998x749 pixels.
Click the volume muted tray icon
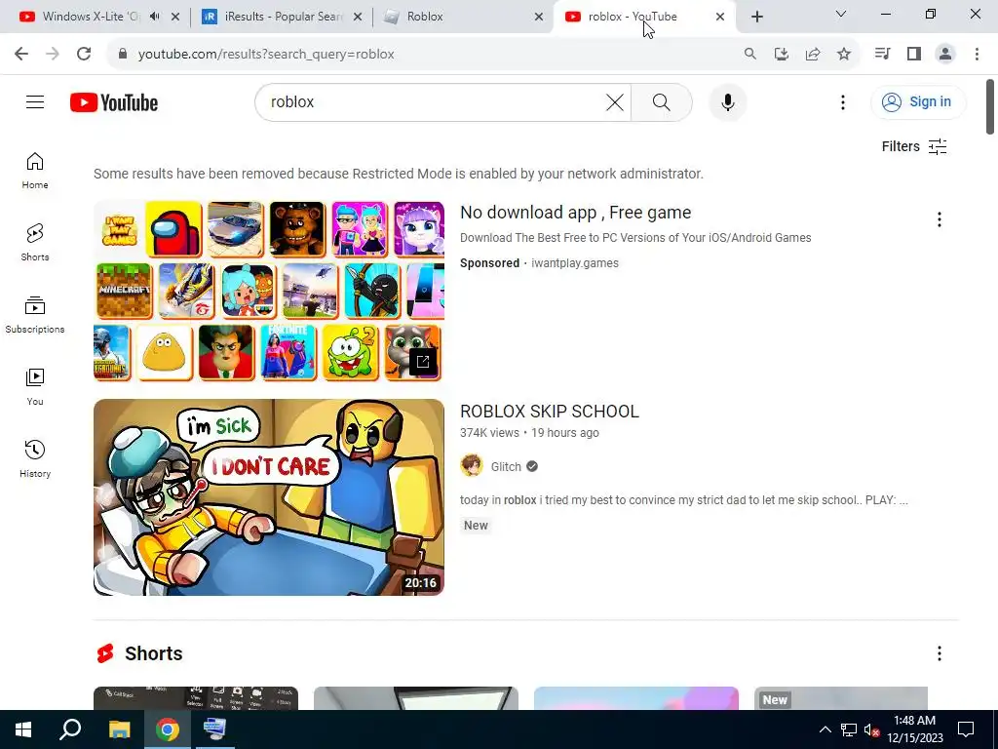tap(871, 729)
